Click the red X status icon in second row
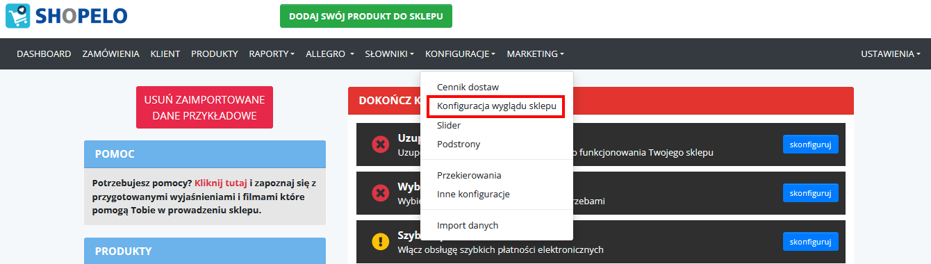 tap(380, 193)
